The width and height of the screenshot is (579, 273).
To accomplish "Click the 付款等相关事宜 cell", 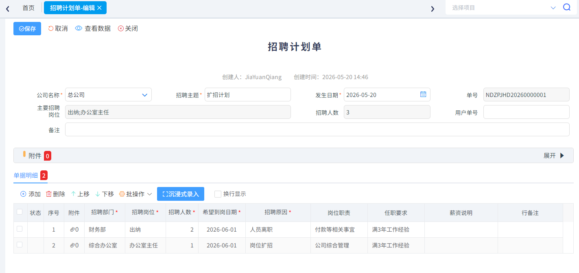I will [x=339, y=230].
